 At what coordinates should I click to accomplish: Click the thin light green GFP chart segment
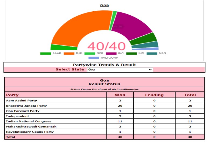(113, 20)
